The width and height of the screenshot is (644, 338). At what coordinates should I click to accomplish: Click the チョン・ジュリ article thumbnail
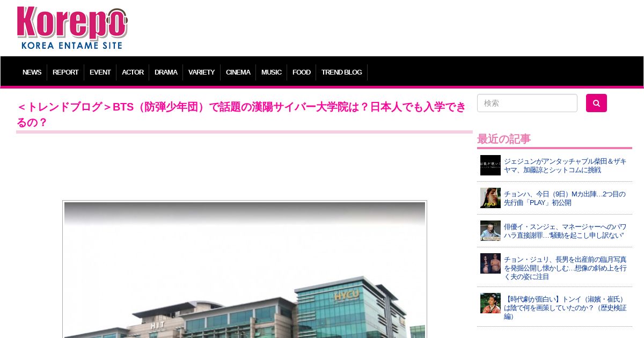[x=491, y=263]
